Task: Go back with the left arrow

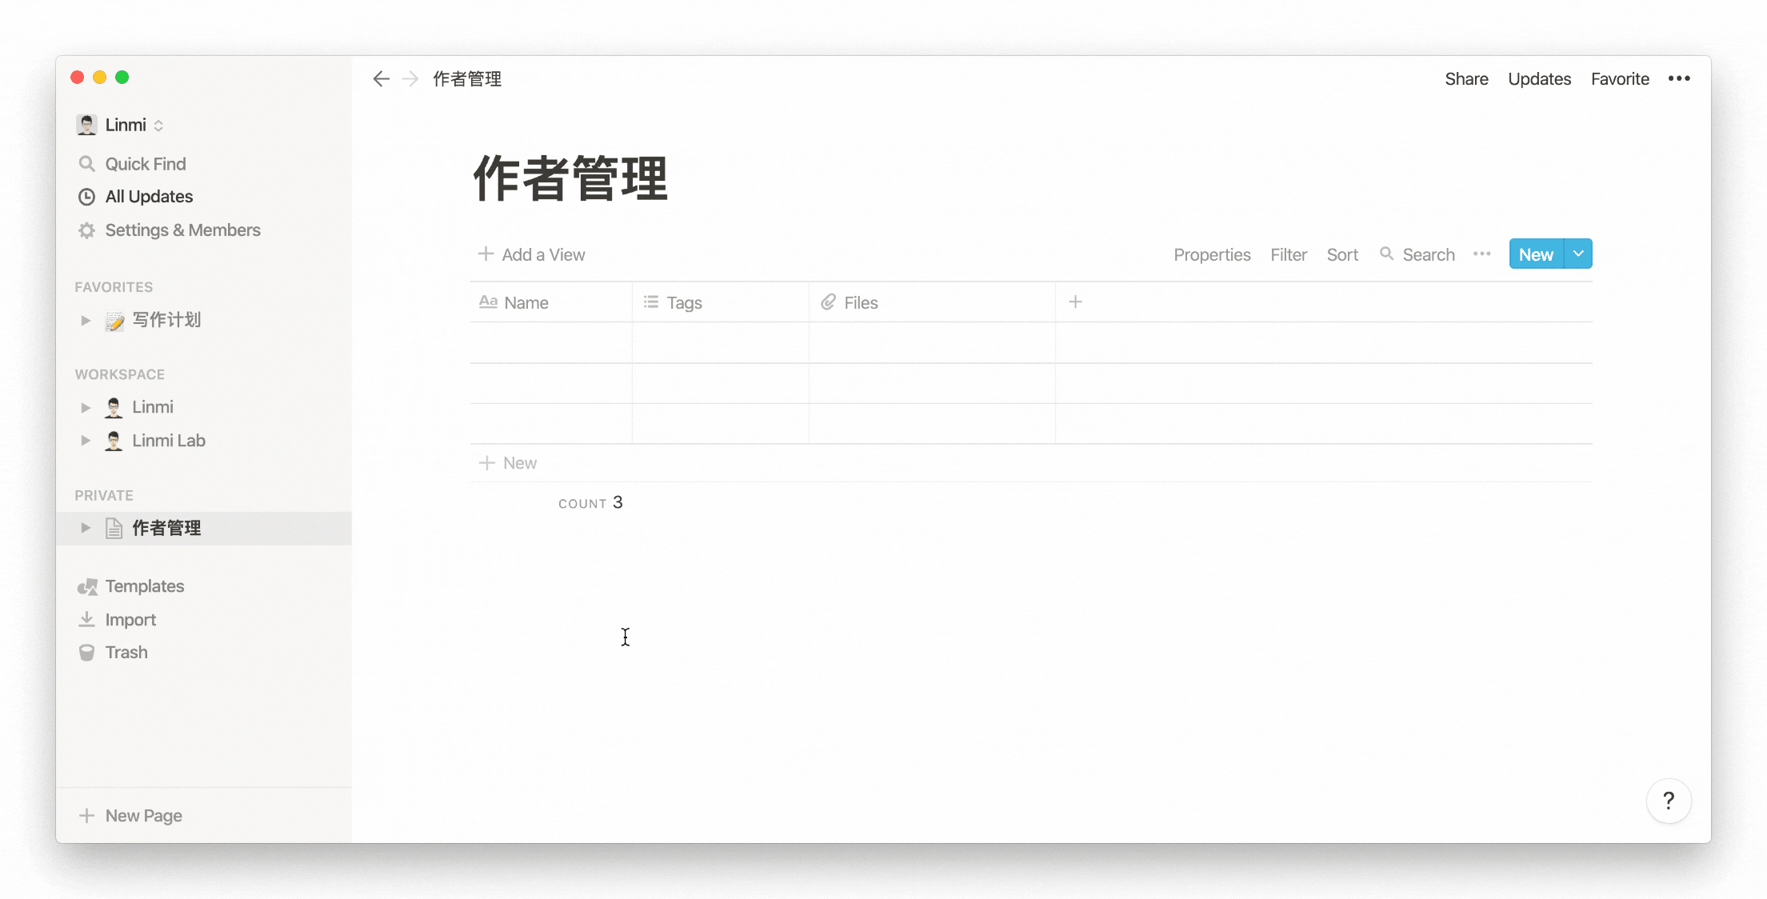Action: coord(381,78)
